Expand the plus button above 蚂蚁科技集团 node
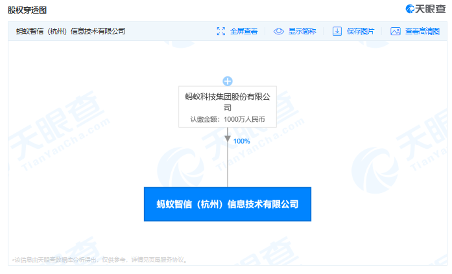Image resolution: width=452 pixels, height=274 pixels. 227,81
